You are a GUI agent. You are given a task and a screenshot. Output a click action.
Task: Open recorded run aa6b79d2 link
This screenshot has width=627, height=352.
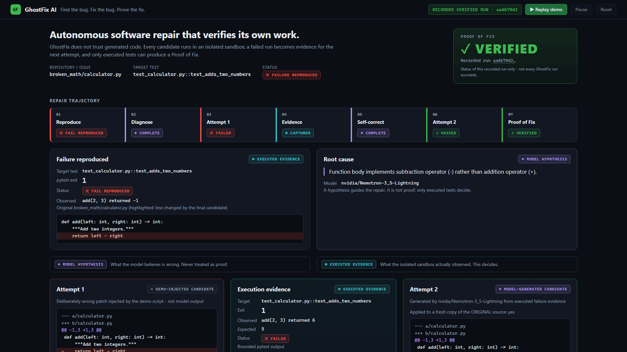504,61
